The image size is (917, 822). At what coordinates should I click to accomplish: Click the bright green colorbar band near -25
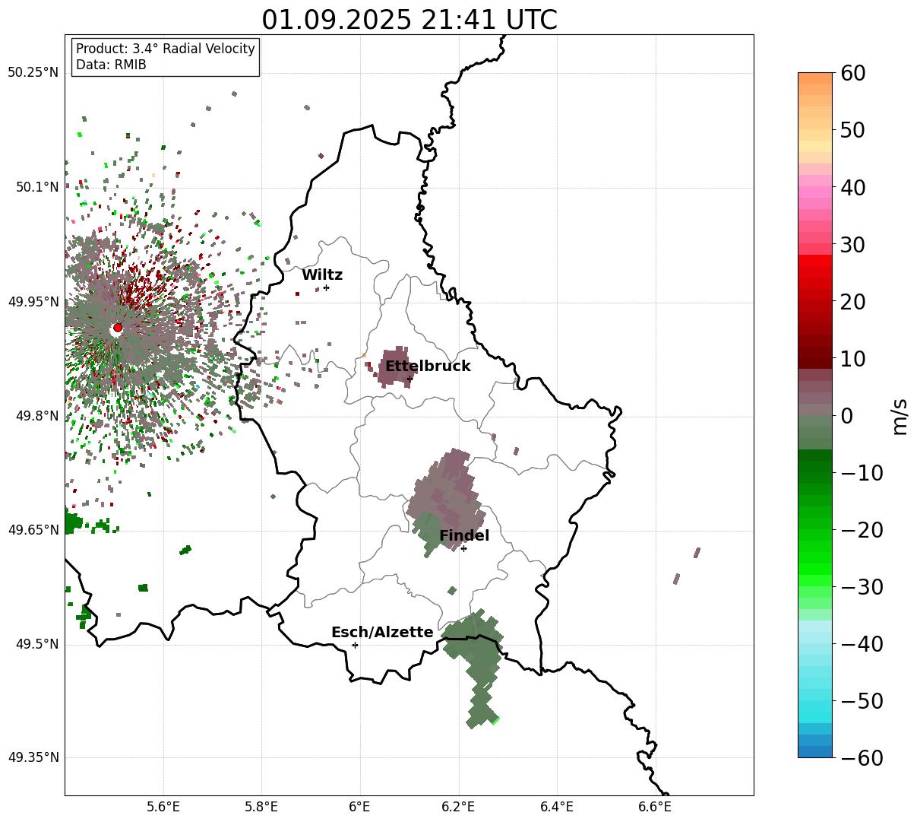(x=815, y=557)
